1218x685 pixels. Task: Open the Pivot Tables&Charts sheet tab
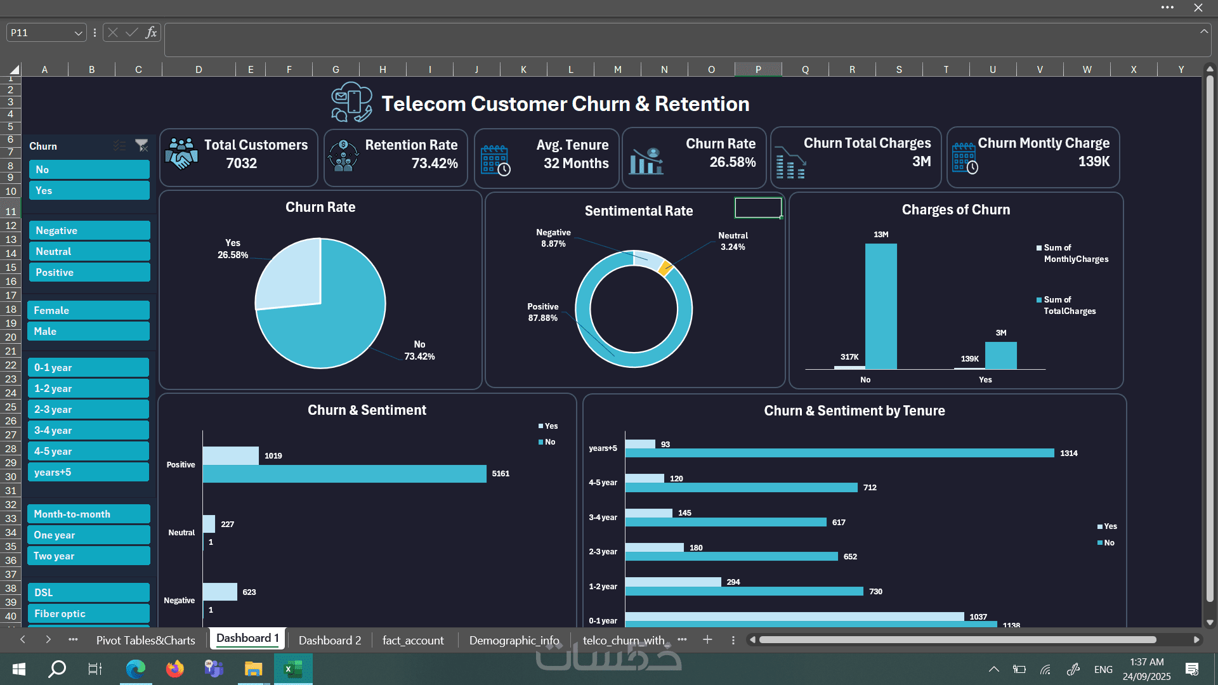pos(145,640)
